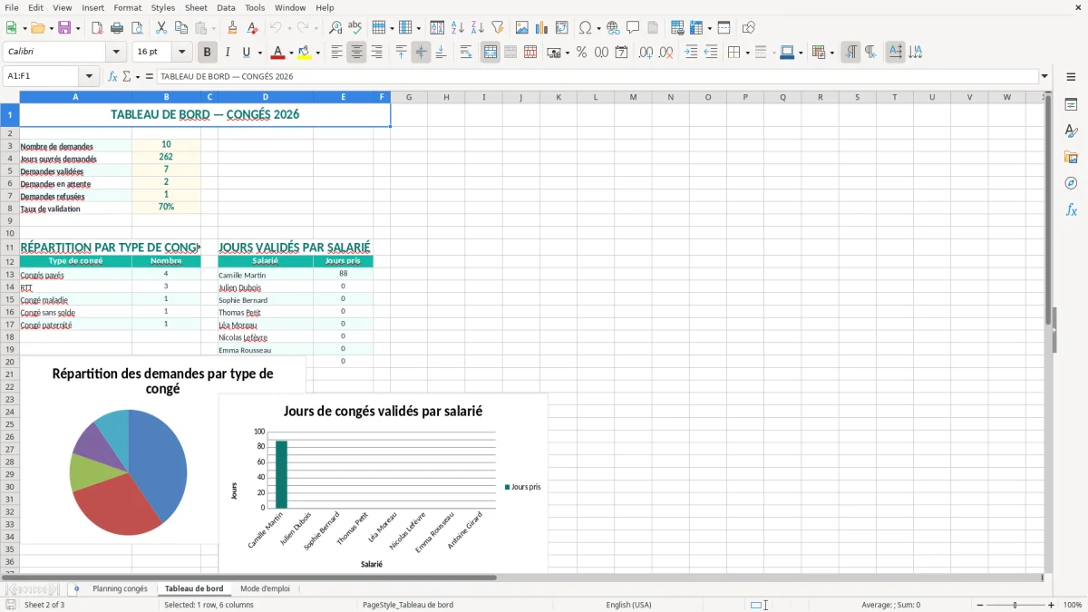Switch to Planning congés sheet tab
This screenshot has height=612, width=1088.
coord(120,588)
